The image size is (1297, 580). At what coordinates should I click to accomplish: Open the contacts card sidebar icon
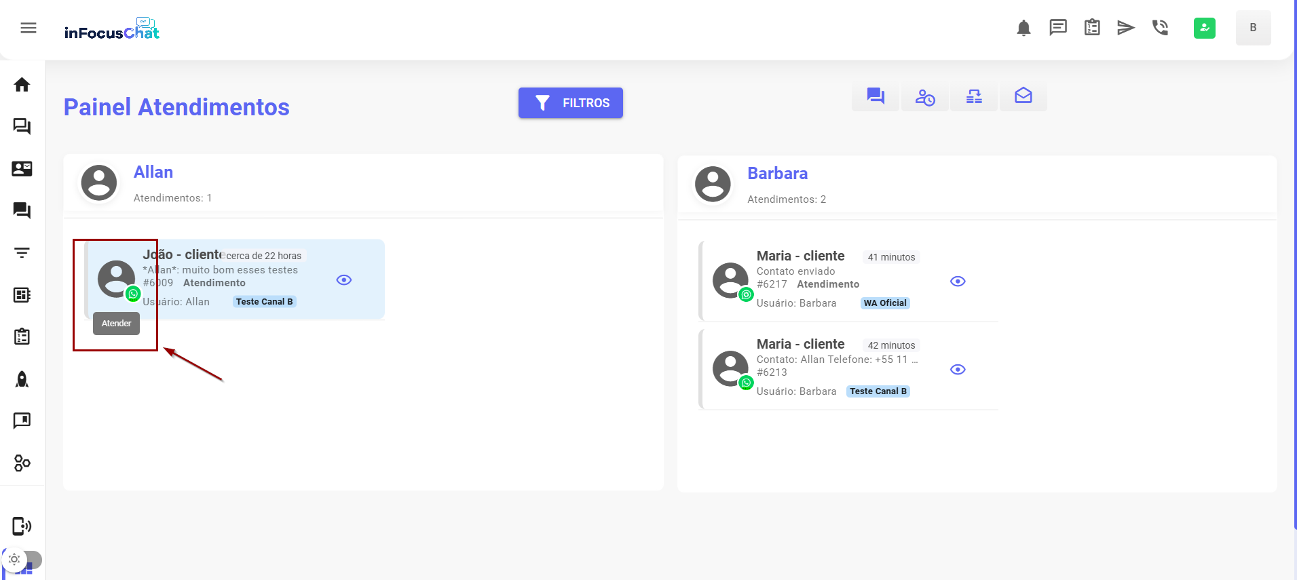(22, 169)
